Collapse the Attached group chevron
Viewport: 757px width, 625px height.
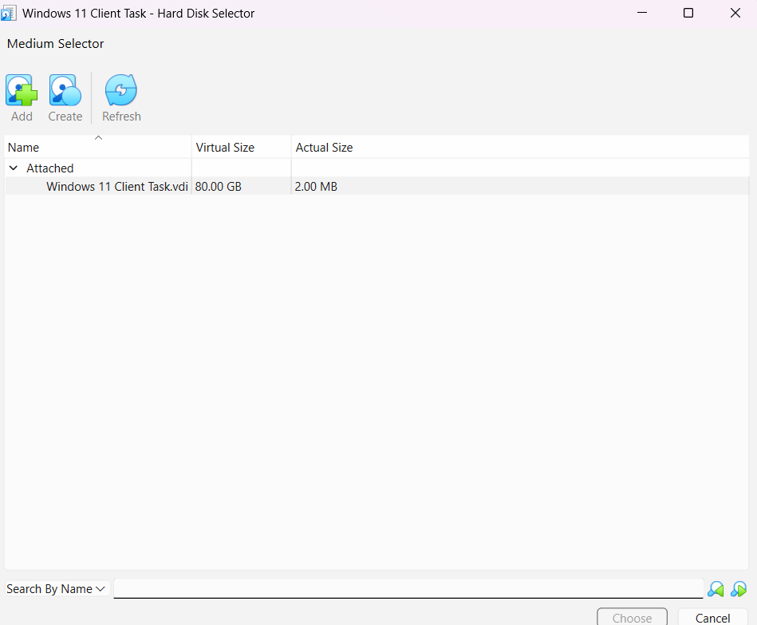[14, 168]
